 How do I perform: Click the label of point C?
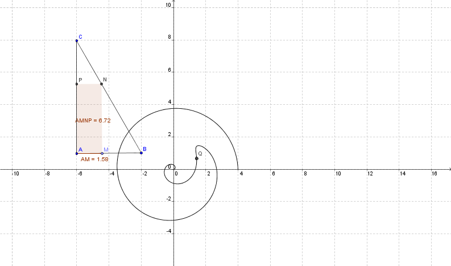tap(80, 36)
